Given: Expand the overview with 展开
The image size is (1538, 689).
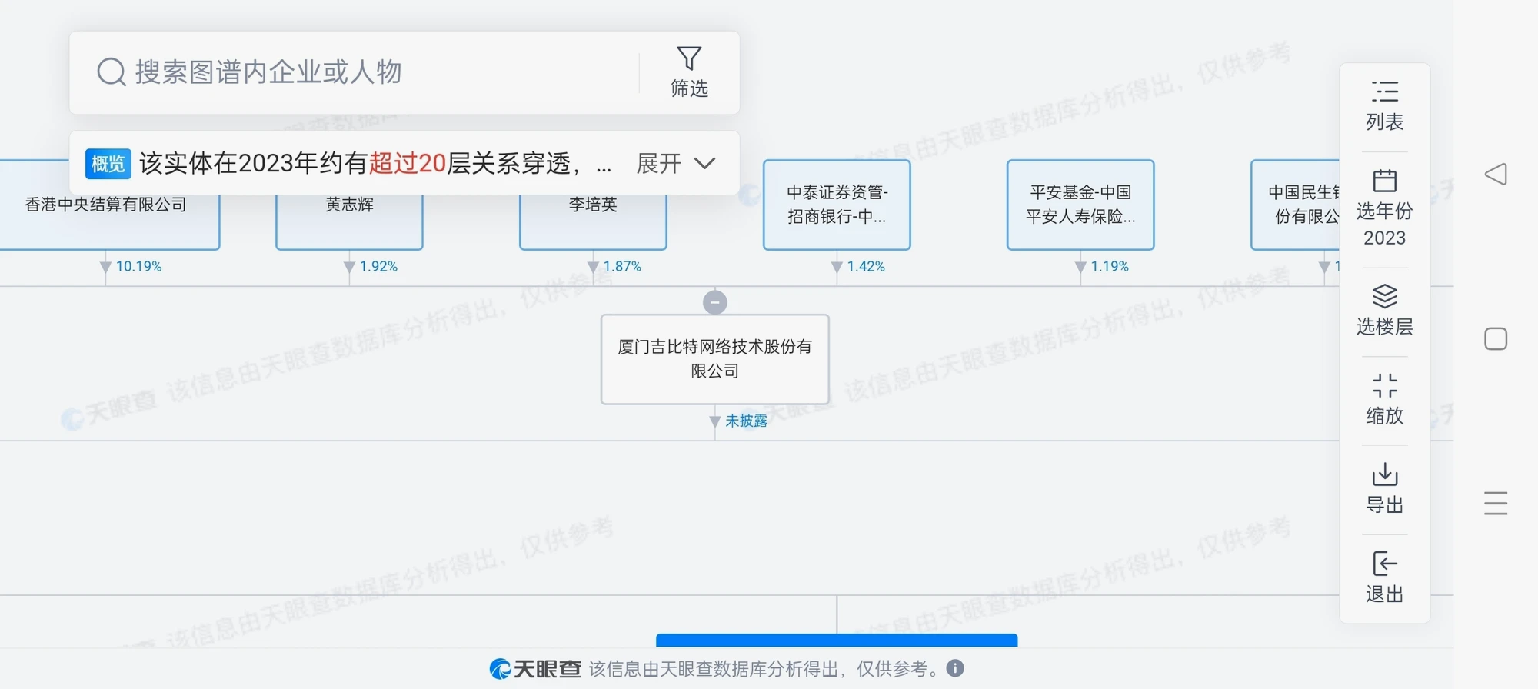Looking at the screenshot, I should [x=676, y=163].
